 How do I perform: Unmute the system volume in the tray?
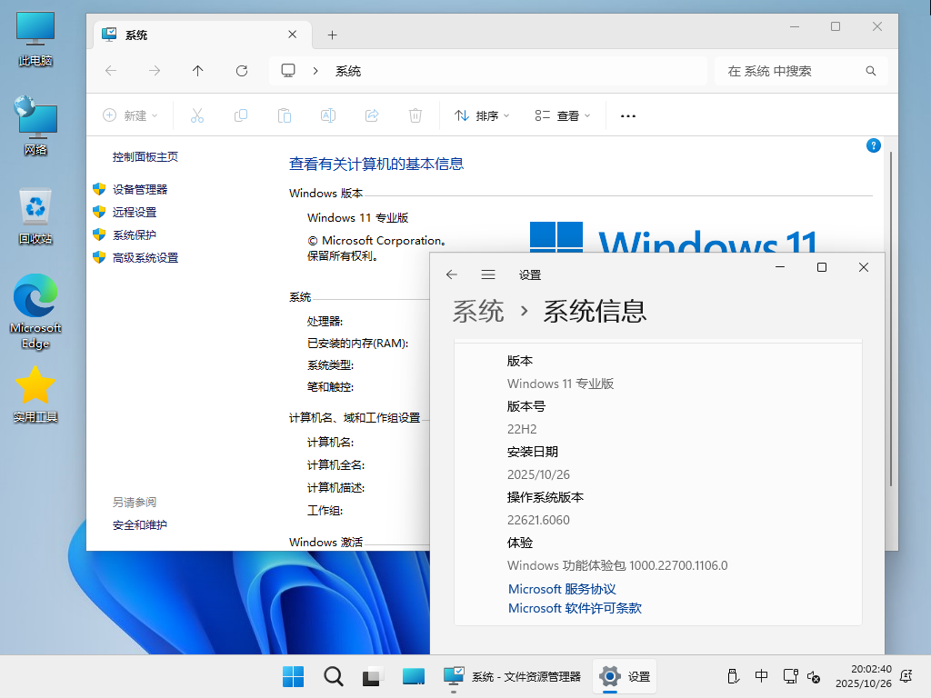[813, 676]
